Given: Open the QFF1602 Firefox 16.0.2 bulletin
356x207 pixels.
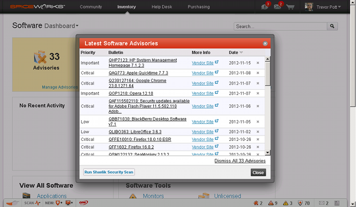Looking at the screenshot, I should (131, 147).
